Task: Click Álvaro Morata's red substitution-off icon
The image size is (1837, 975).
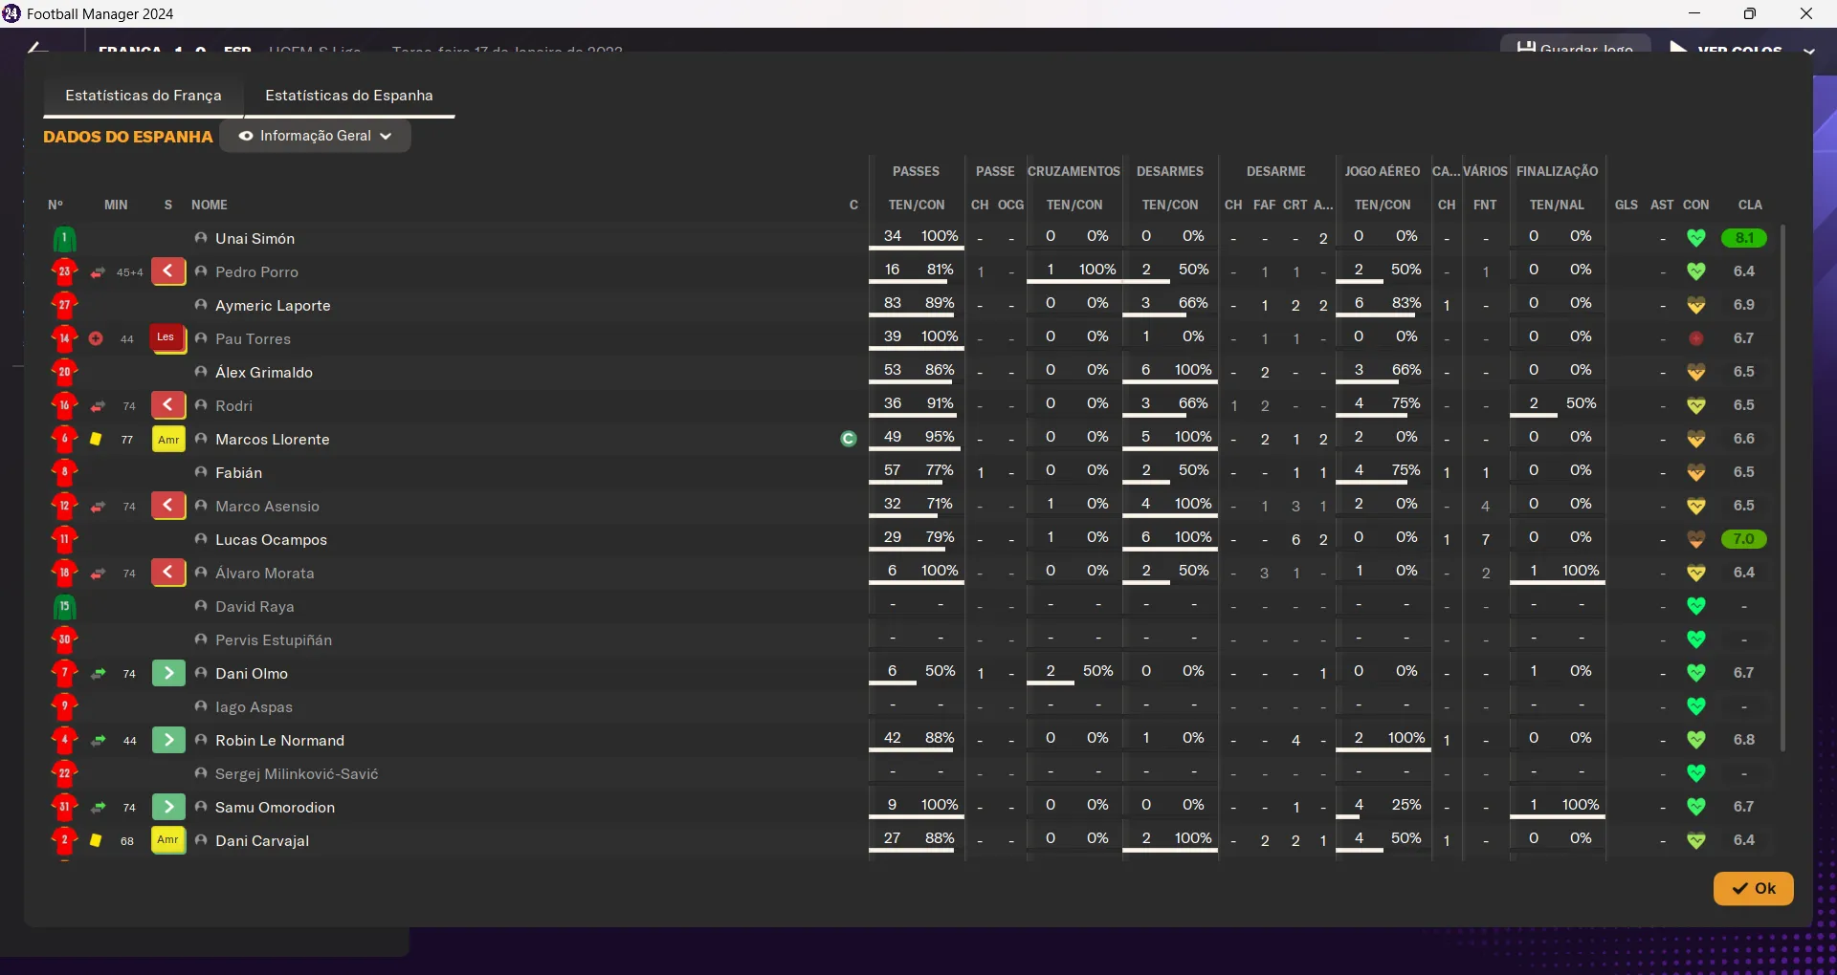Action: point(168,573)
